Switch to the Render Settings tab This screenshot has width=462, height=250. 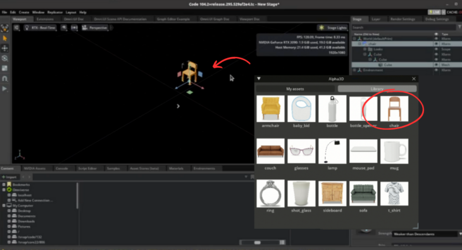403,19
